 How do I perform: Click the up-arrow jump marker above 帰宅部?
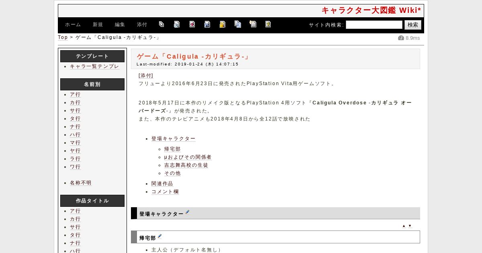pyautogui.click(x=404, y=226)
